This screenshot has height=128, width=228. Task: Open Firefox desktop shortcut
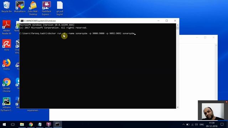(x=6, y=64)
